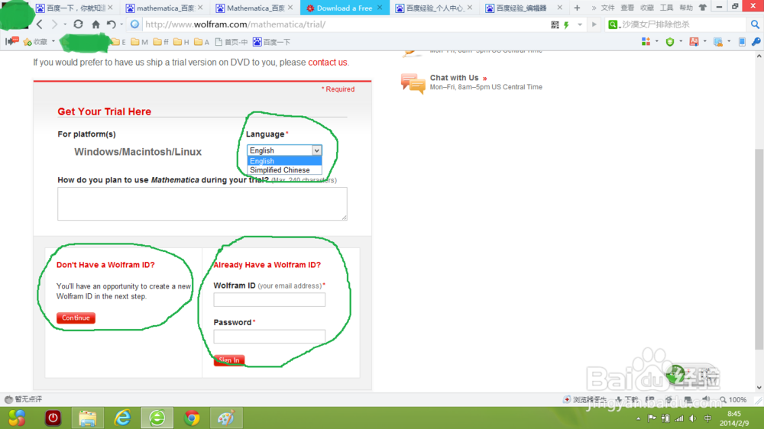This screenshot has height=429, width=764.
Task: Expand dropdown next to the apps grid icon
Action: coord(657,41)
